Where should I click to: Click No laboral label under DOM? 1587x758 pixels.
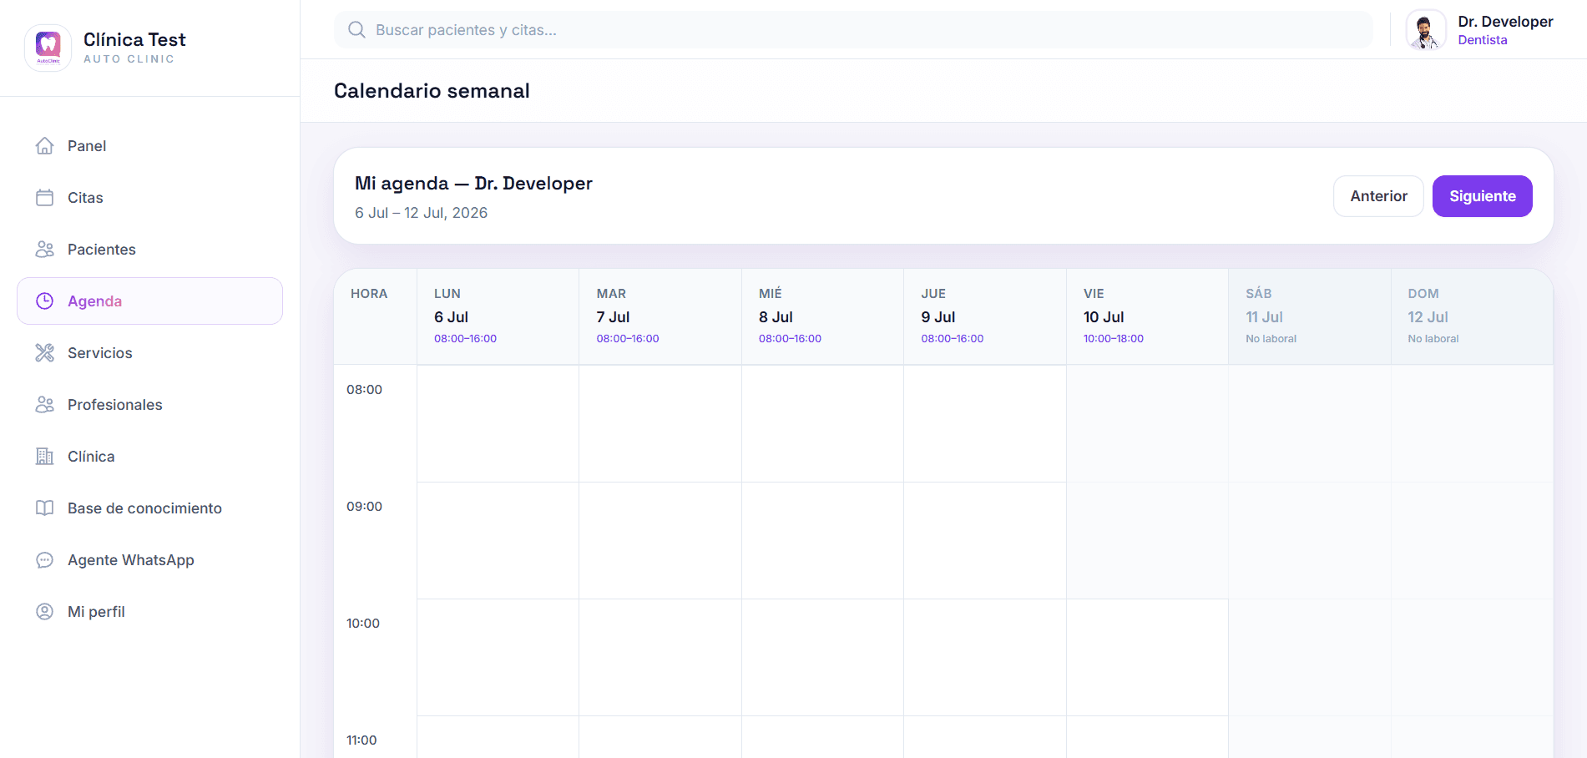tap(1433, 339)
